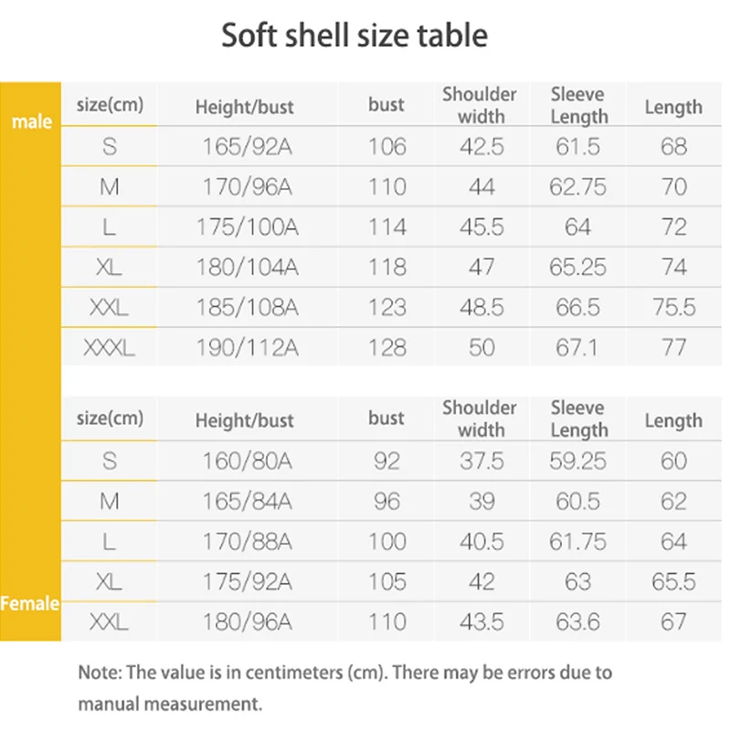
Task: Select the yellow "Female" section label
Action: click(x=30, y=603)
